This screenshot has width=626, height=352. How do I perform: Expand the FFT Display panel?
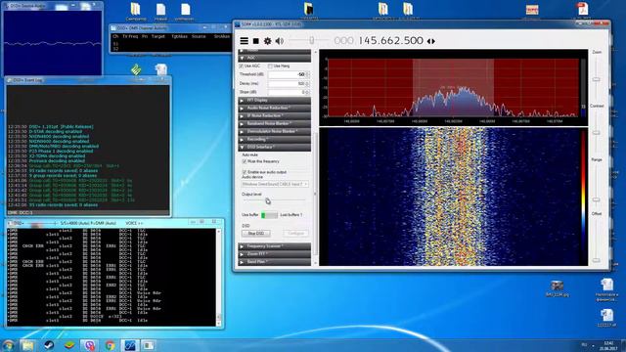tap(274, 100)
